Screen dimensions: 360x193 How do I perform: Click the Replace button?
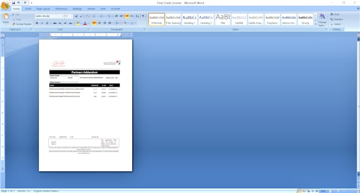(x=337, y=19)
